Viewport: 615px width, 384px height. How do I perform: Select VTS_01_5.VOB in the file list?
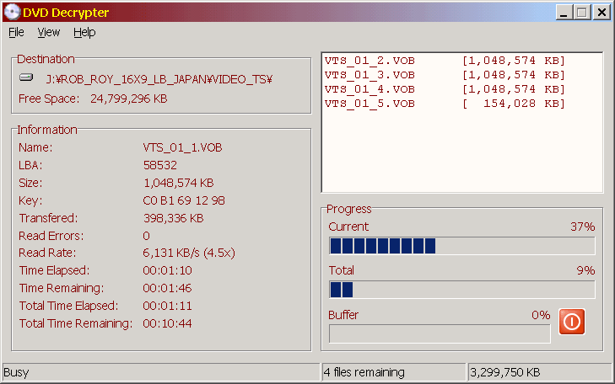click(370, 104)
